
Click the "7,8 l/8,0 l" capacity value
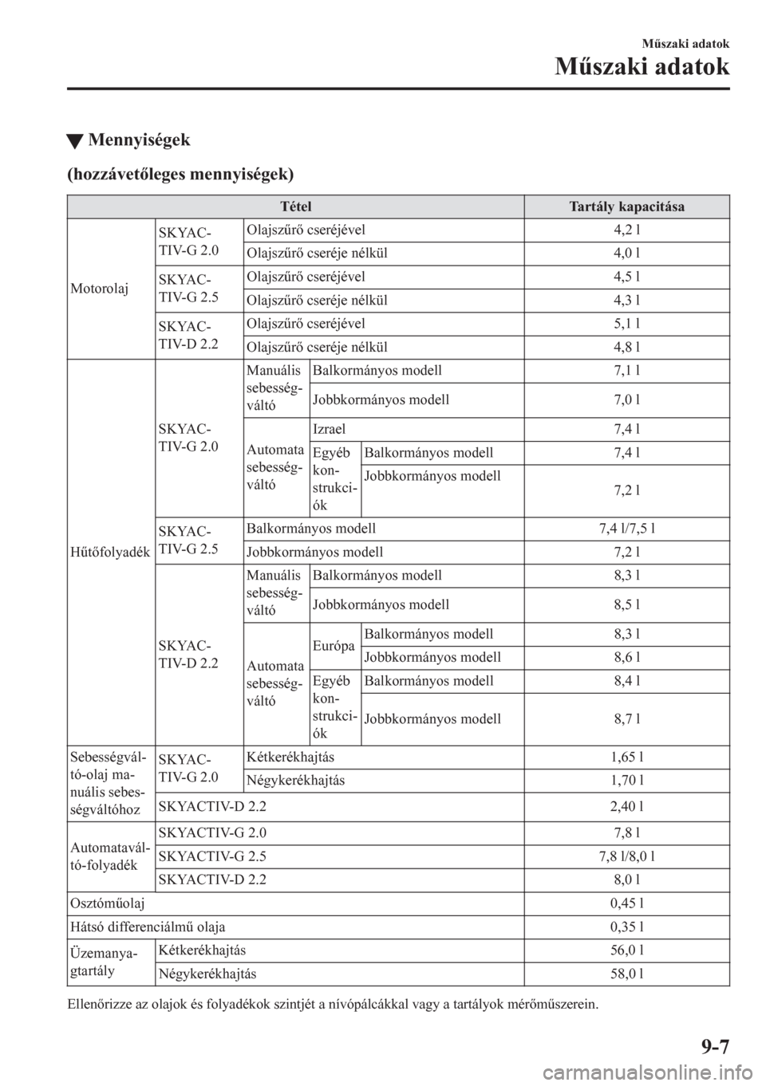point(627,856)
